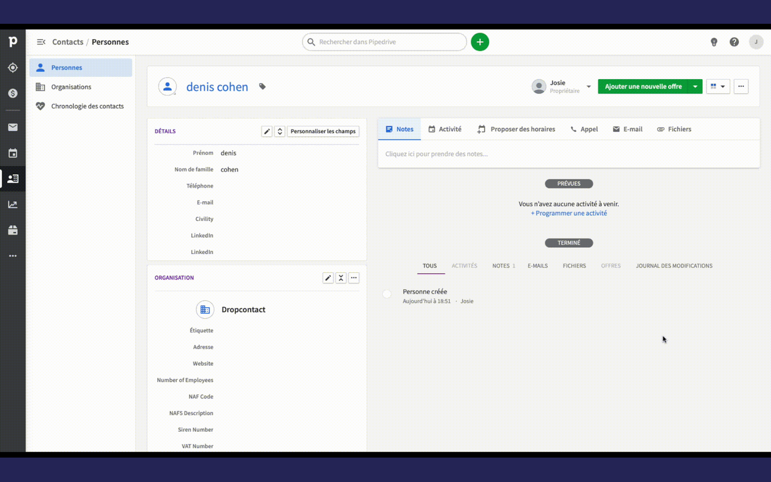Viewport: 771px width, 482px height.
Task: Open the person more actions ellipsis button
Action: click(x=741, y=86)
